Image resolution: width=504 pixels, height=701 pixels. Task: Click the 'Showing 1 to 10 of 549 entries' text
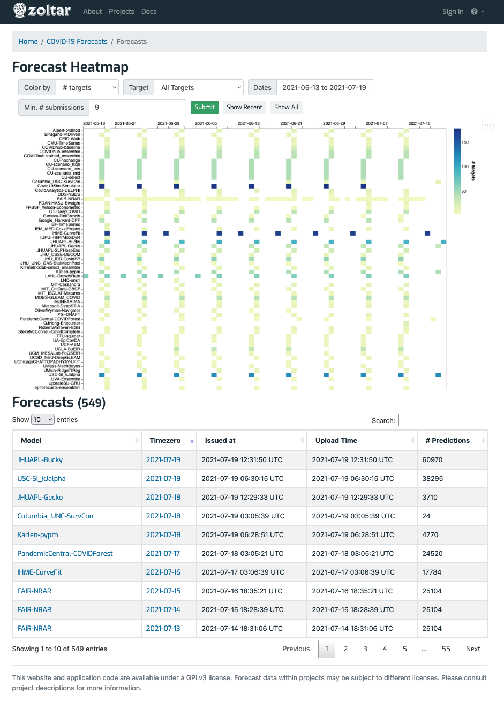59,649
